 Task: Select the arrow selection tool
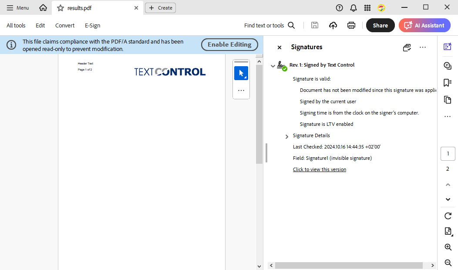coord(241,73)
